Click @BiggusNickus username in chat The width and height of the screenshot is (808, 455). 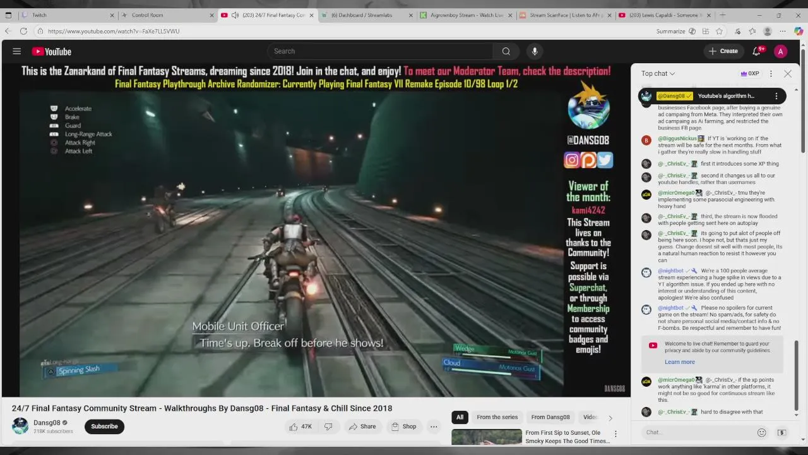pyautogui.click(x=677, y=138)
